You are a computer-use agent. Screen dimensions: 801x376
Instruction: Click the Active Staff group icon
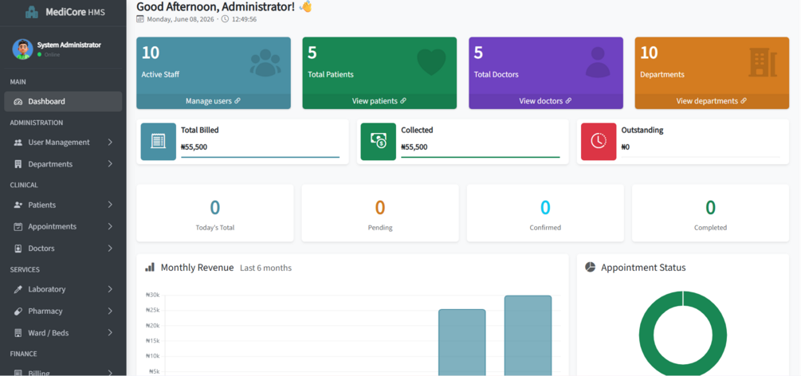click(x=265, y=63)
